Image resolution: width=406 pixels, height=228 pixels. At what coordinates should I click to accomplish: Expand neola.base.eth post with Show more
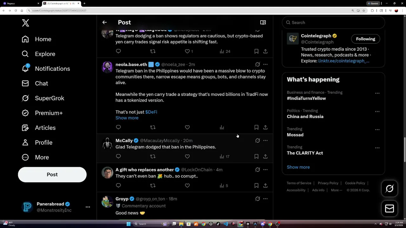pyautogui.click(x=127, y=118)
